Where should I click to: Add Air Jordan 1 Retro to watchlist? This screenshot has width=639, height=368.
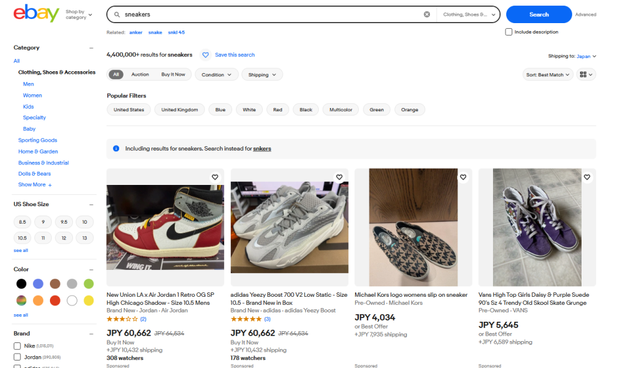(215, 177)
